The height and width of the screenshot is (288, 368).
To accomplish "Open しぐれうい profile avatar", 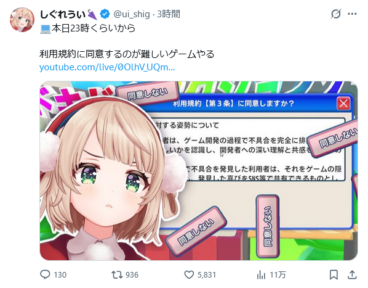I will click(22, 20).
